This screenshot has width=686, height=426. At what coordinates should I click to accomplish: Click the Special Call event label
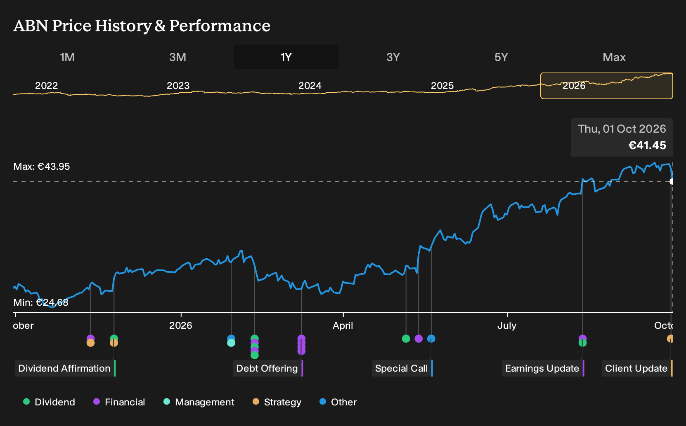point(402,368)
